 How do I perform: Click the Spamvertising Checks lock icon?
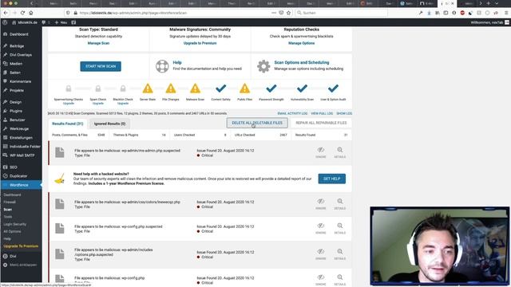(x=69, y=88)
